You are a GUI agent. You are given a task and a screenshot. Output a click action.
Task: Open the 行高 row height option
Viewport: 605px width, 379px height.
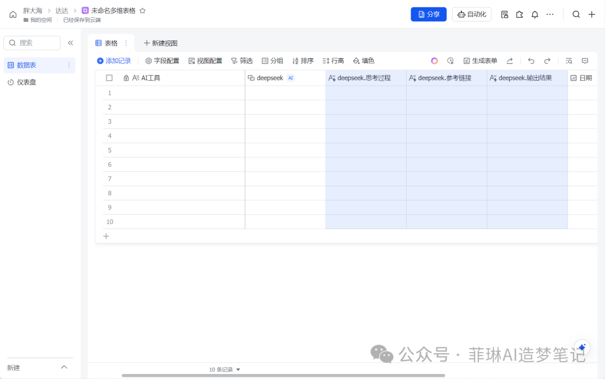(x=333, y=61)
